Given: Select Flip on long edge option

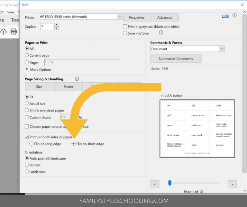Looking at the screenshot, I should [32, 144].
